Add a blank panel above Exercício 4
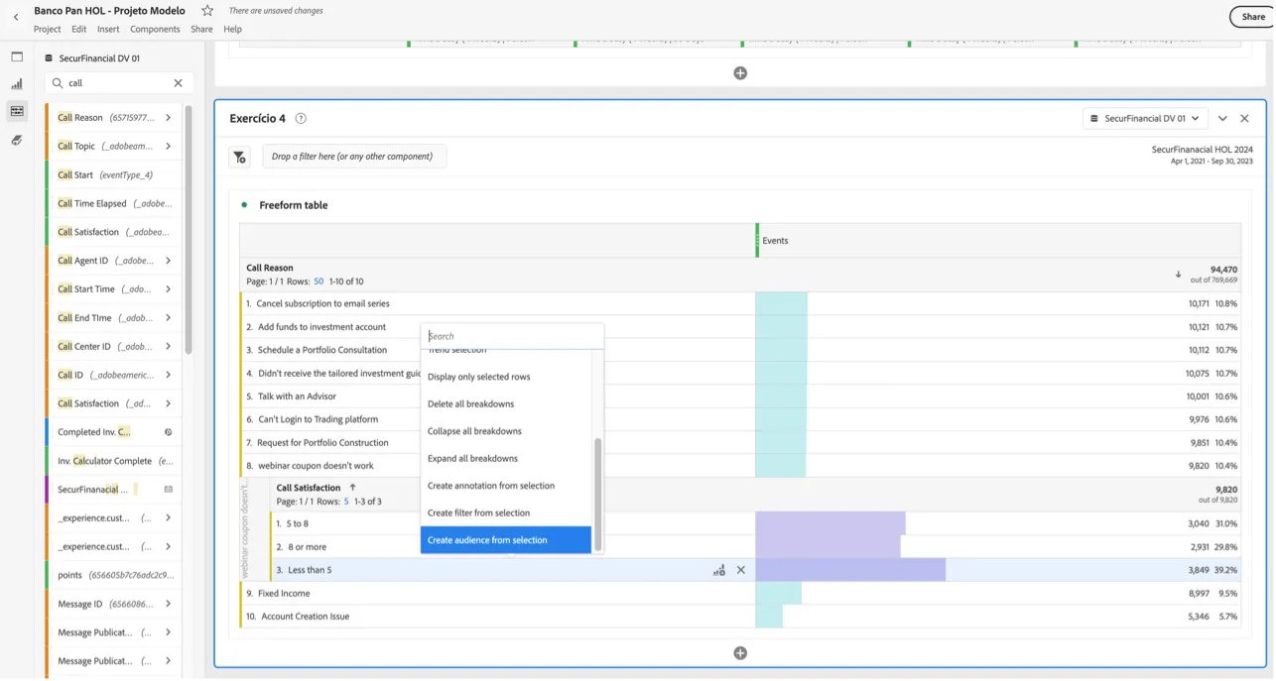 coord(740,73)
